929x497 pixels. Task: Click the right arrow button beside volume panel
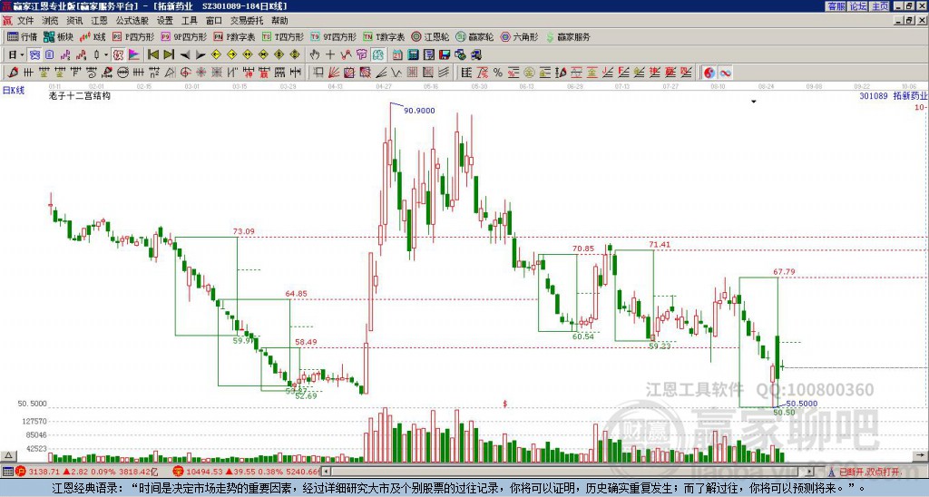pos(921,455)
